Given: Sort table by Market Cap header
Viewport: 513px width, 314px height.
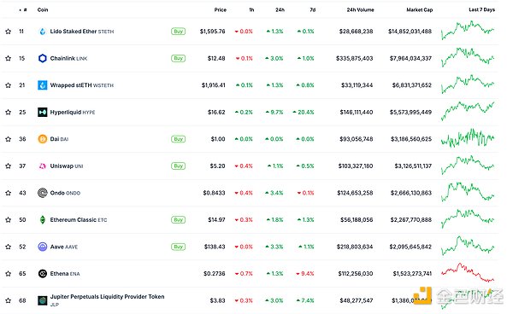Looking at the screenshot, I should [420, 9].
